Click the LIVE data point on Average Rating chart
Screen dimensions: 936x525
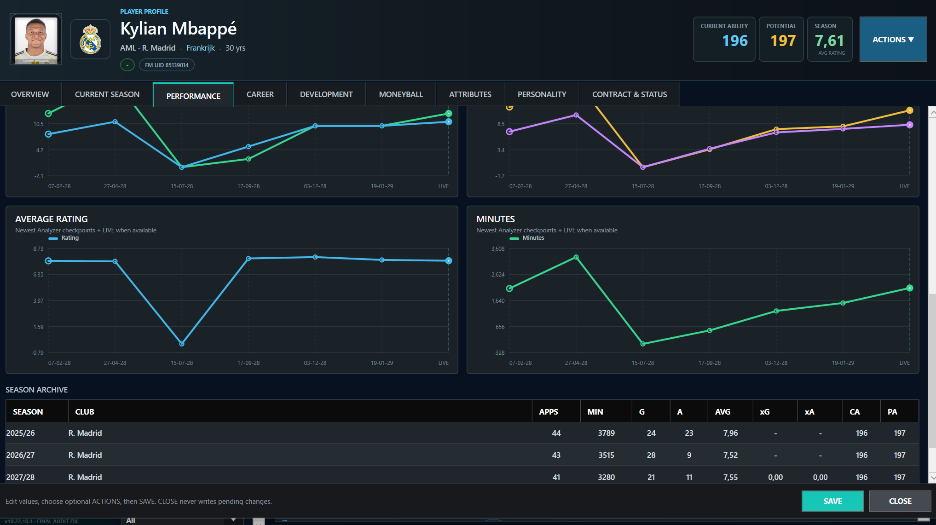tap(449, 261)
